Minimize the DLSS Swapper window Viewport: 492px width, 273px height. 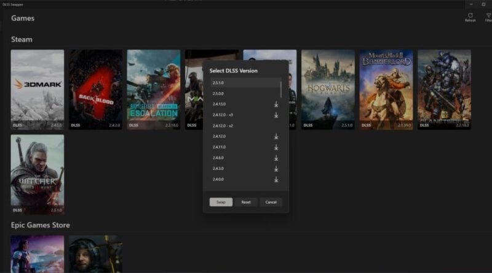click(x=471, y=4)
